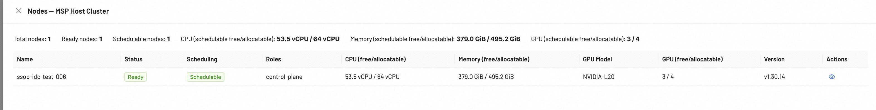Click the Schedulable badge

(205, 77)
